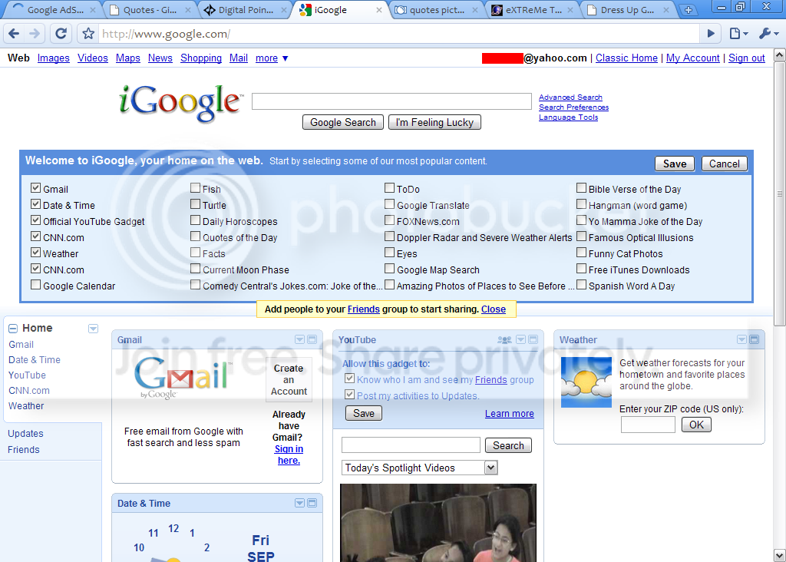Screen dimensions: 786x562
Task: Uncheck 'Post my activities to Updates' checkbox
Action: pyautogui.click(x=350, y=395)
